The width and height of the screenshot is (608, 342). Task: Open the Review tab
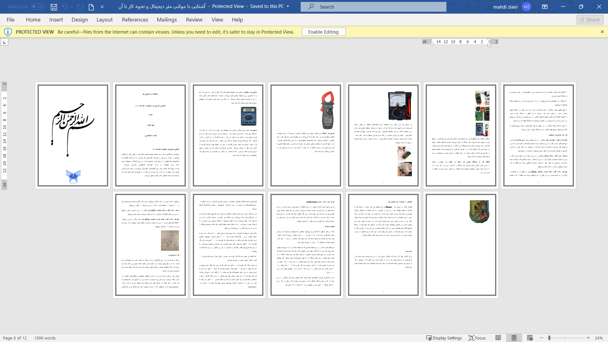[x=194, y=20]
